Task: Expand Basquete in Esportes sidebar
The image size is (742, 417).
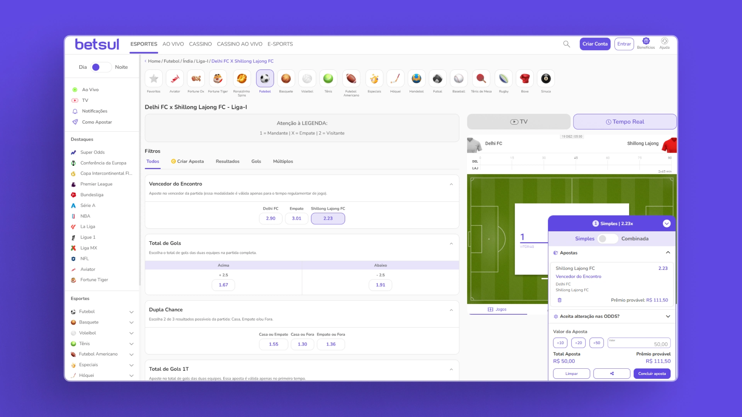Action: click(131, 322)
